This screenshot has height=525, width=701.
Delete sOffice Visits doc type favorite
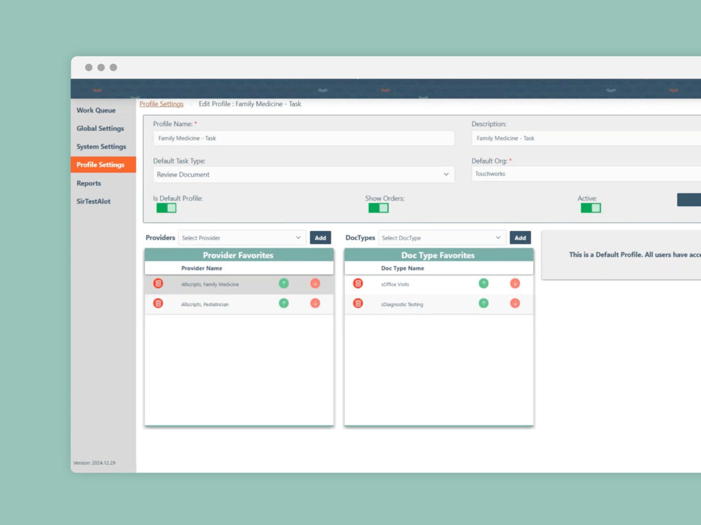[358, 283]
